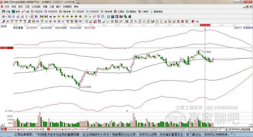Click the horizontal scrollbar thumb below the chart
The image size is (253, 137).
[x=153, y=129]
